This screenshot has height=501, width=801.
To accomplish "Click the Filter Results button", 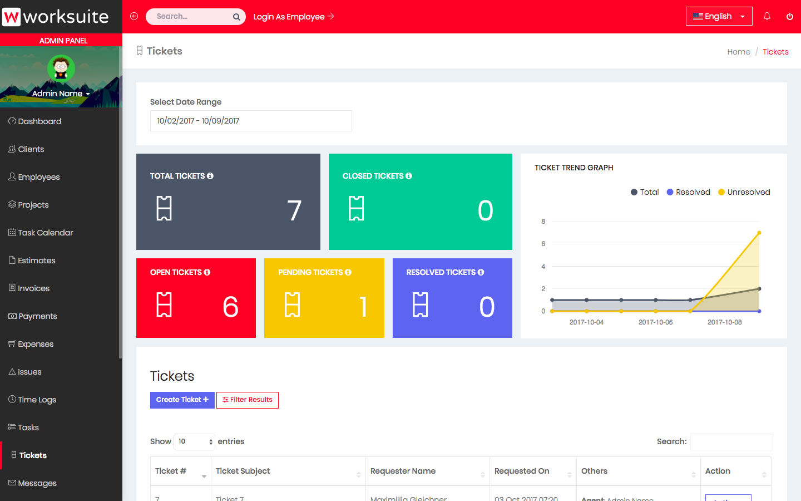I will coord(248,400).
